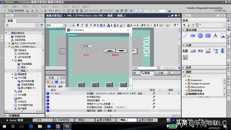
Task: Pick the Switch element in the toolbox
Action: [185, 57]
